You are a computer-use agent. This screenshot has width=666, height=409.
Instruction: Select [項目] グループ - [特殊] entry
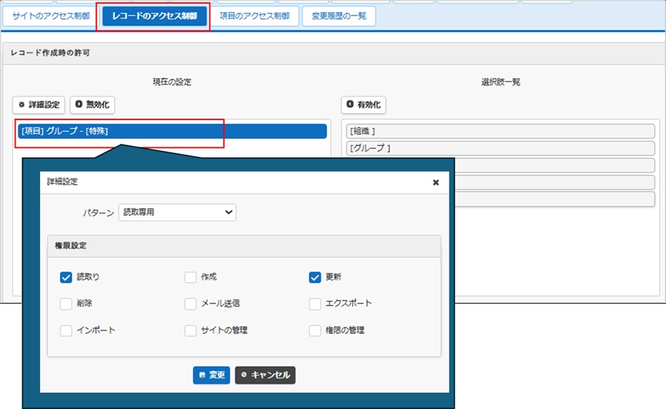172,131
